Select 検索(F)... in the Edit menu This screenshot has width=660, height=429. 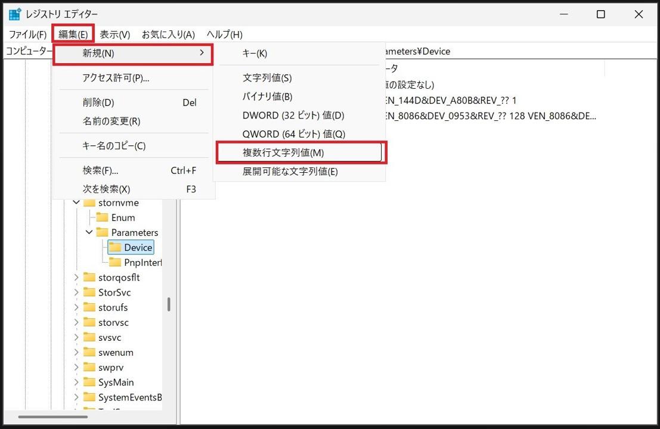pos(134,170)
